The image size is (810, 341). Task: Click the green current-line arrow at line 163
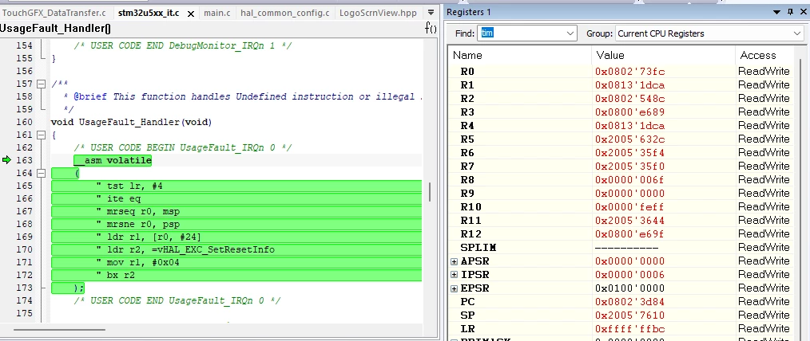(6, 160)
